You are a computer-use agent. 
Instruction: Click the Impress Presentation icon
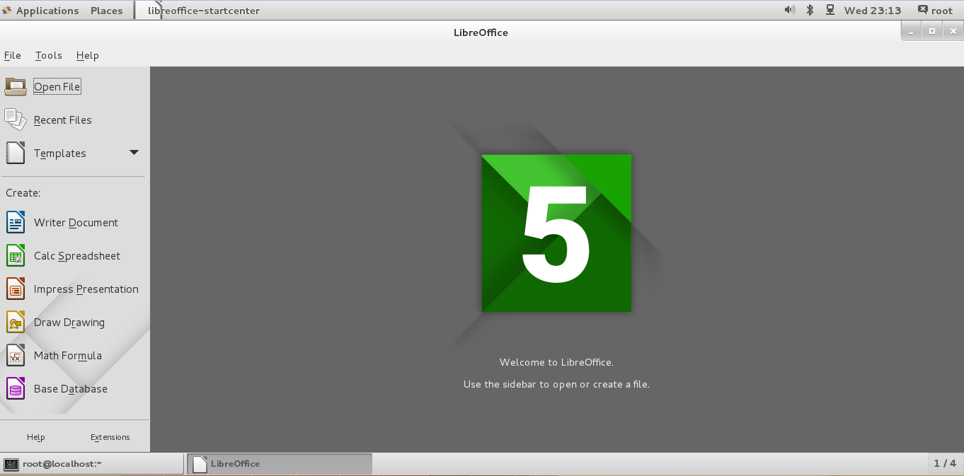[16, 289]
